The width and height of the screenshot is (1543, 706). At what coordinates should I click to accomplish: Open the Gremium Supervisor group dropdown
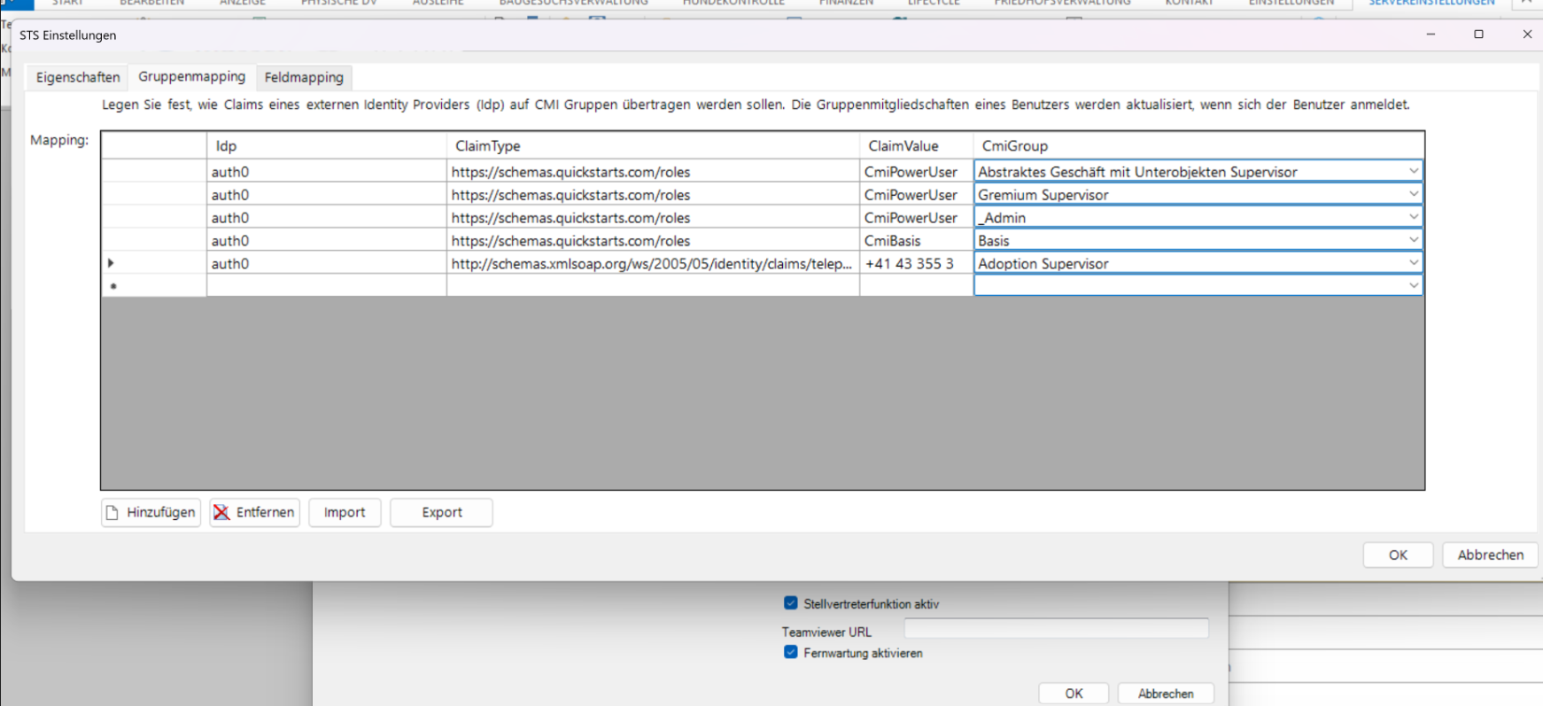pyautogui.click(x=1413, y=194)
